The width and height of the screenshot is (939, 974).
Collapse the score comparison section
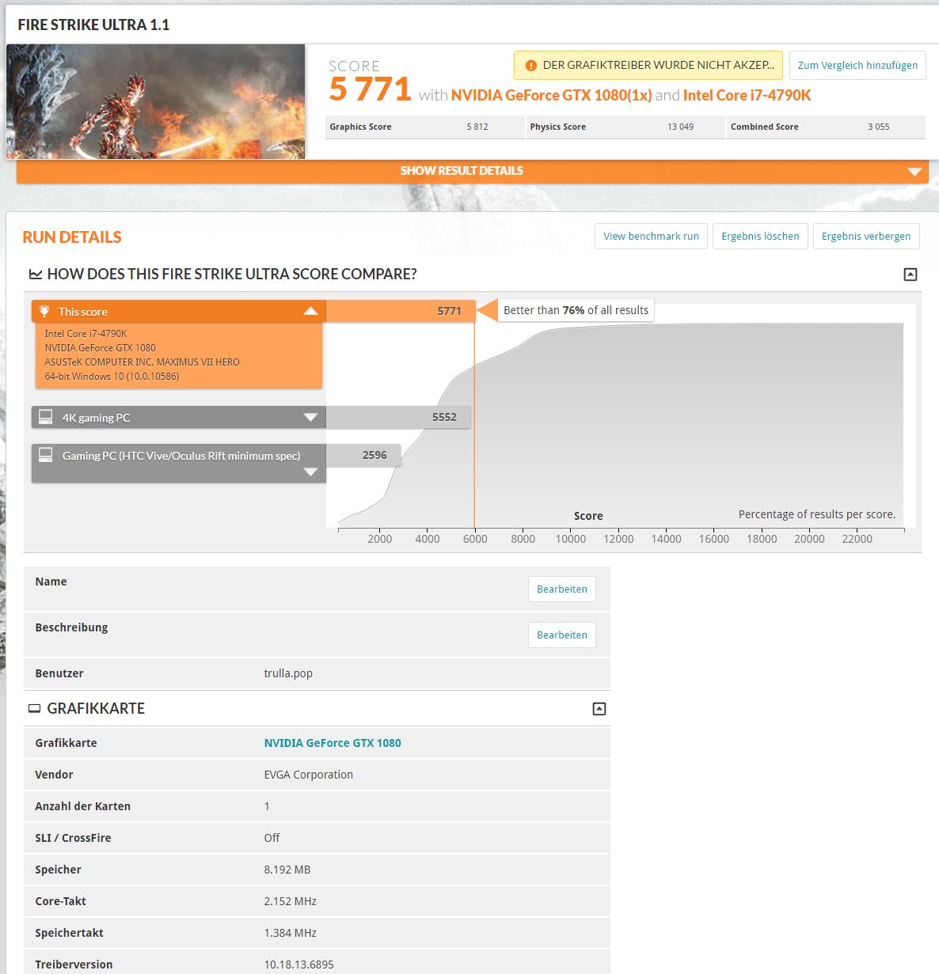coord(910,275)
